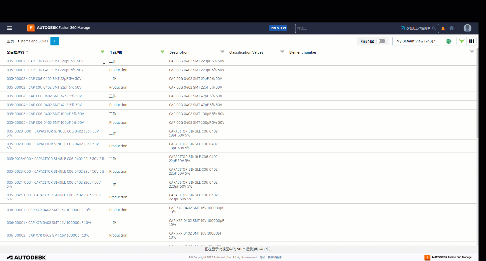Go to 主页 breadcrumb
Viewport: 486px width, 261px height.
pos(10,41)
